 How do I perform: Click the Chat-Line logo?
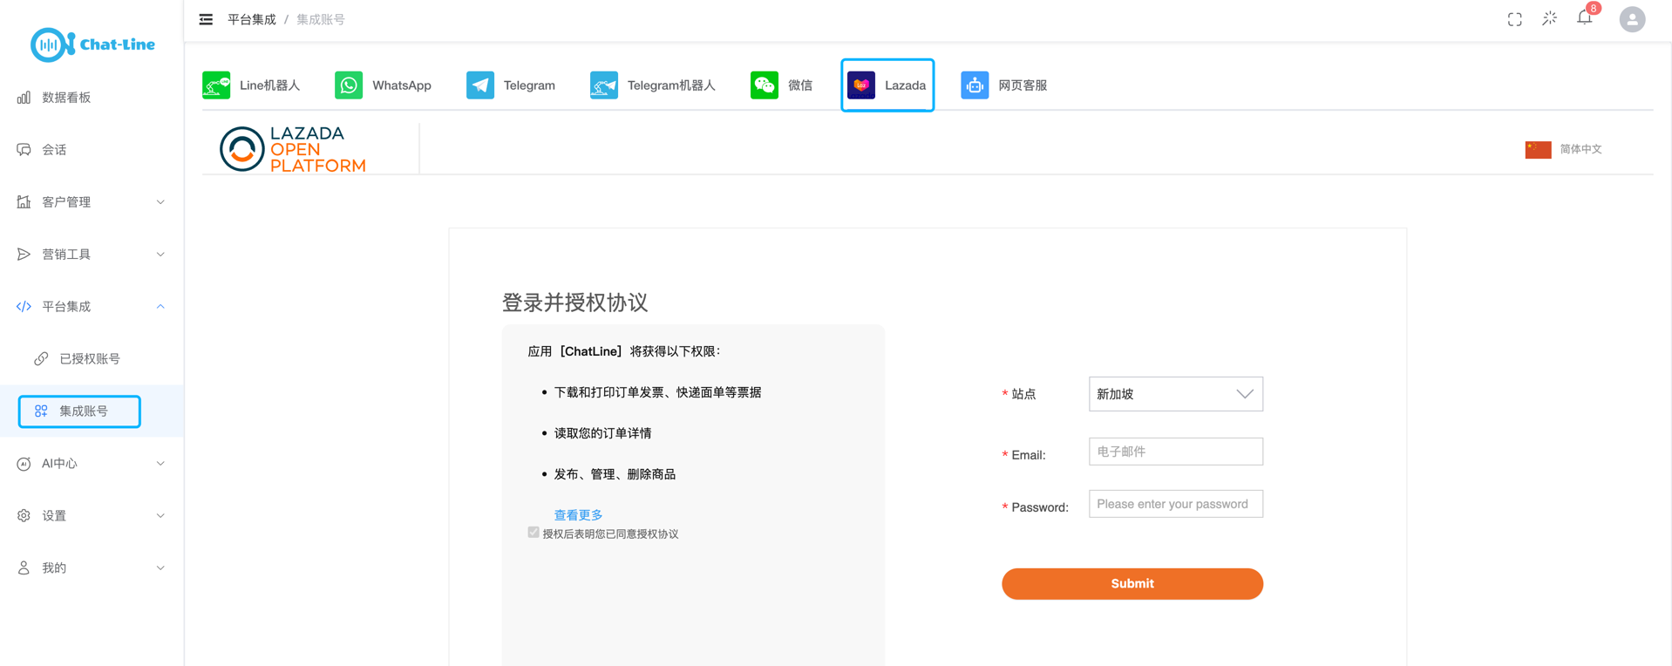(92, 44)
